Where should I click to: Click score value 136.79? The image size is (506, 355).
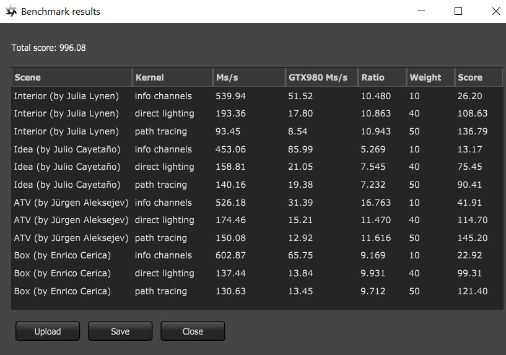point(473,131)
